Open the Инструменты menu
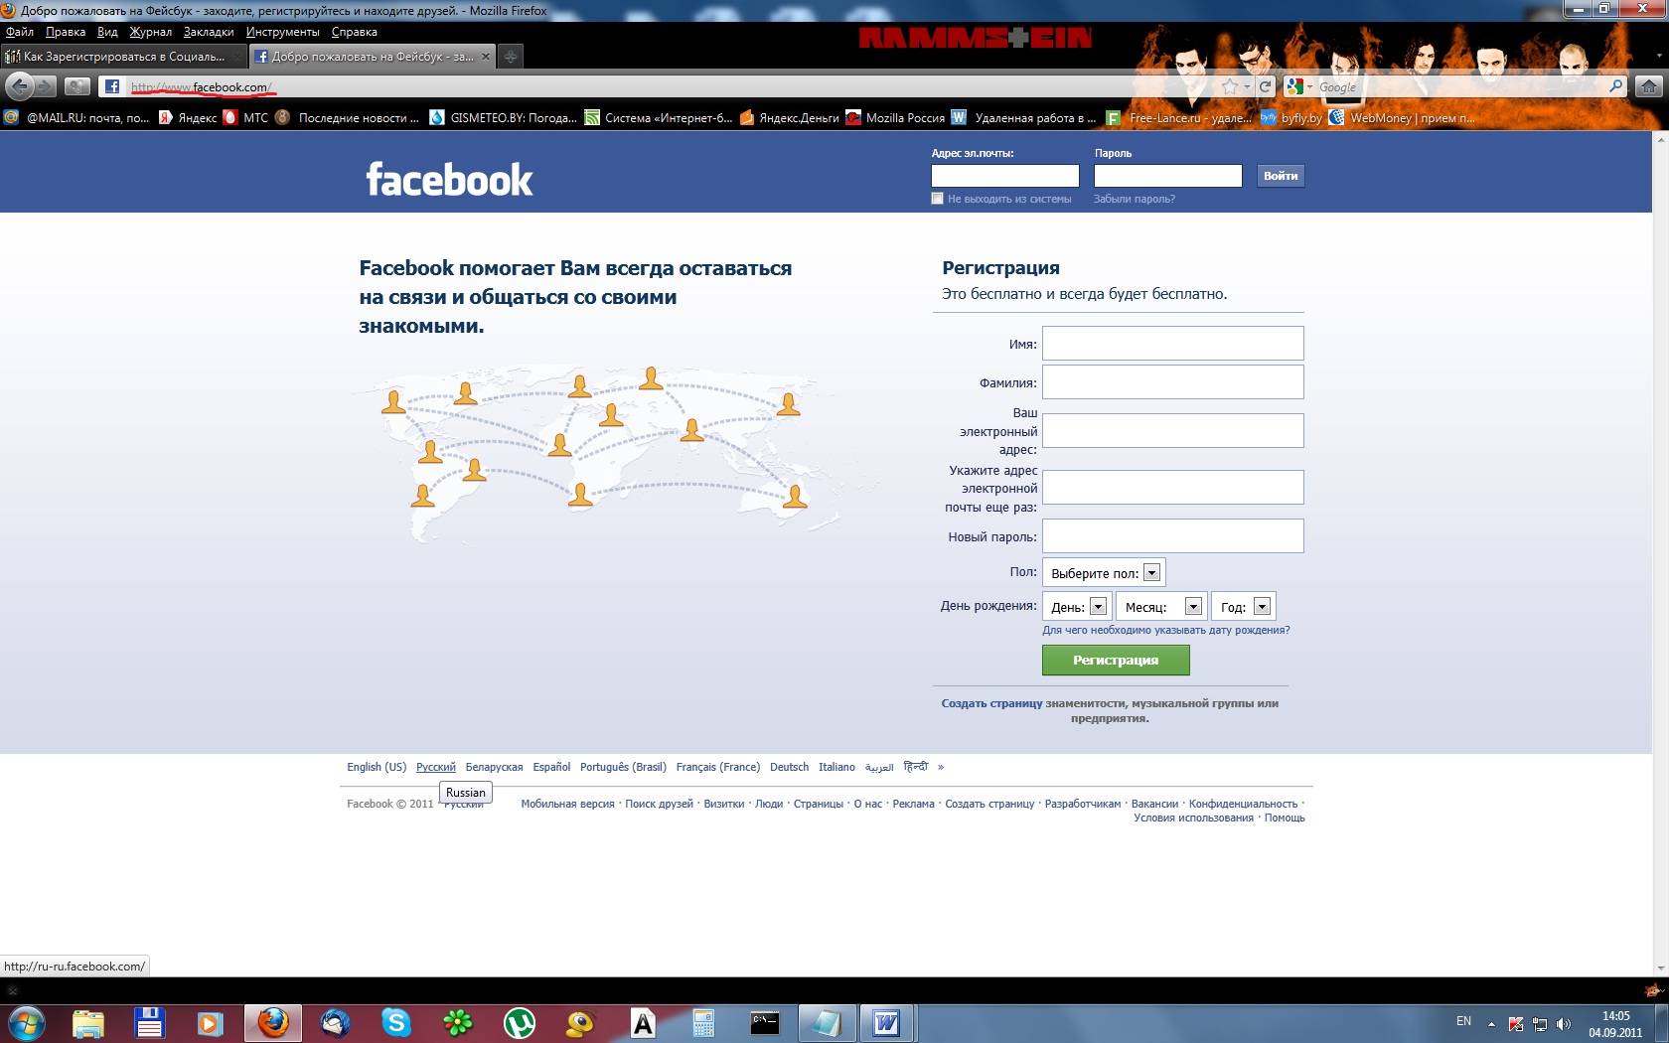 coord(283,32)
